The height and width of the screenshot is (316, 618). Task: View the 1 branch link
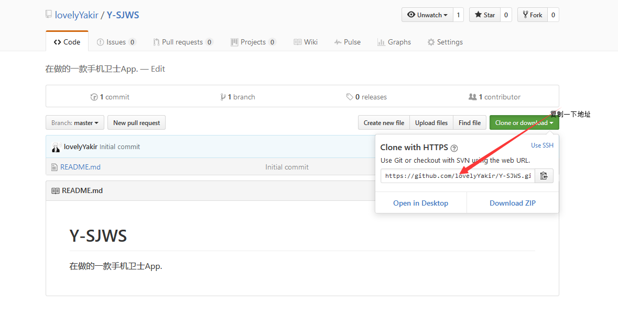coord(237,97)
